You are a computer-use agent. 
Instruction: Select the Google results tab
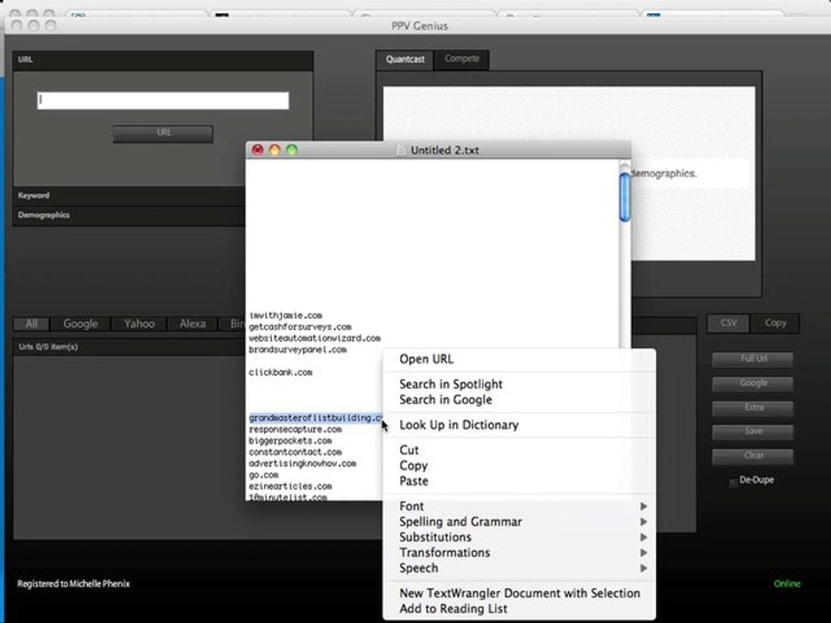coord(81,324)
